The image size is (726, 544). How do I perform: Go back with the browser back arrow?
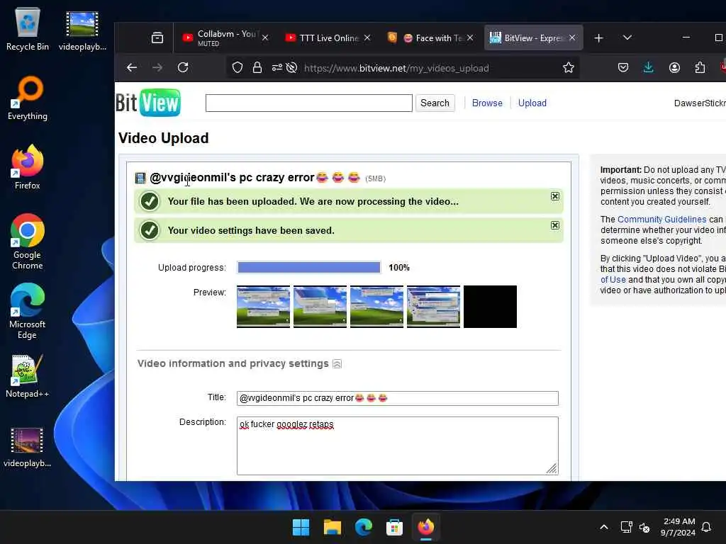(131, 67)
